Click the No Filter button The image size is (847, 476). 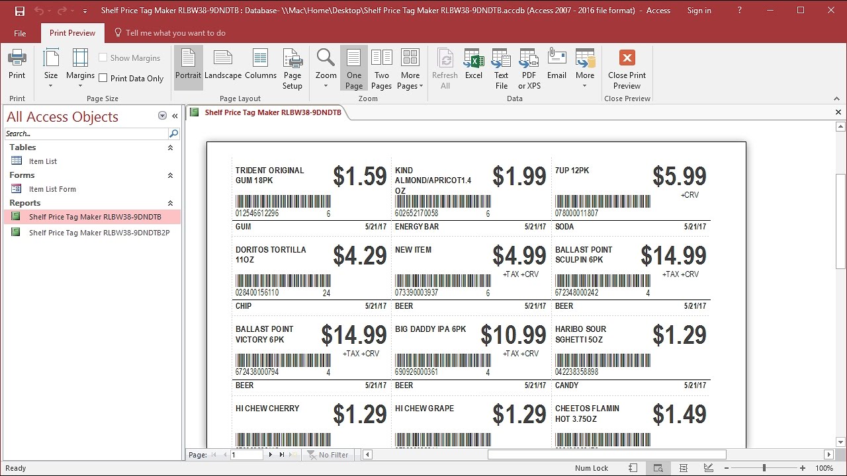328,455
